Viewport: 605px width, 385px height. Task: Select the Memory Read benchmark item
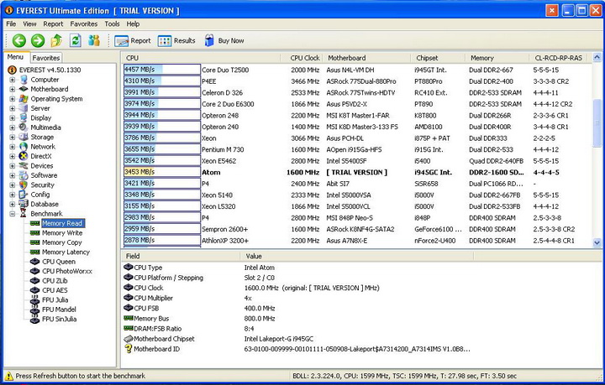point(62,223)
